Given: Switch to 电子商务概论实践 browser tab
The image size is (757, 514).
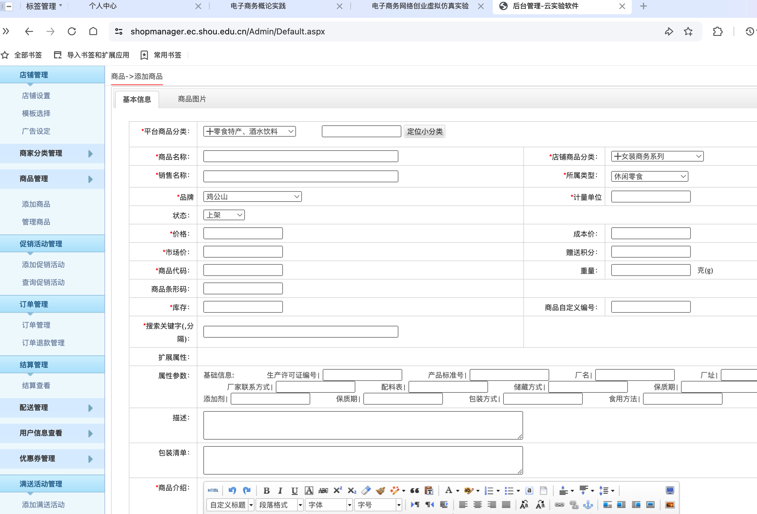Looking at the screenshot, I should pyautogui.click(x=258, y=6).
